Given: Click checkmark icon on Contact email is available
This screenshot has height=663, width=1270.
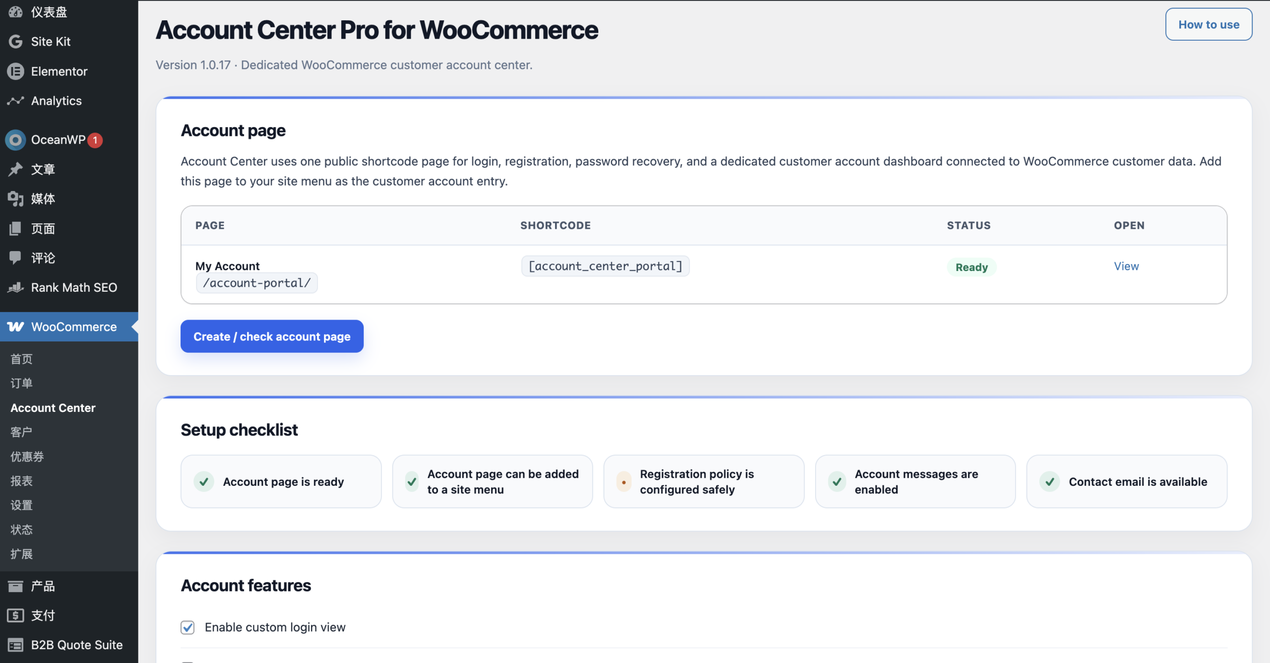Looking at the screenshot, I should click(1050, 481).
